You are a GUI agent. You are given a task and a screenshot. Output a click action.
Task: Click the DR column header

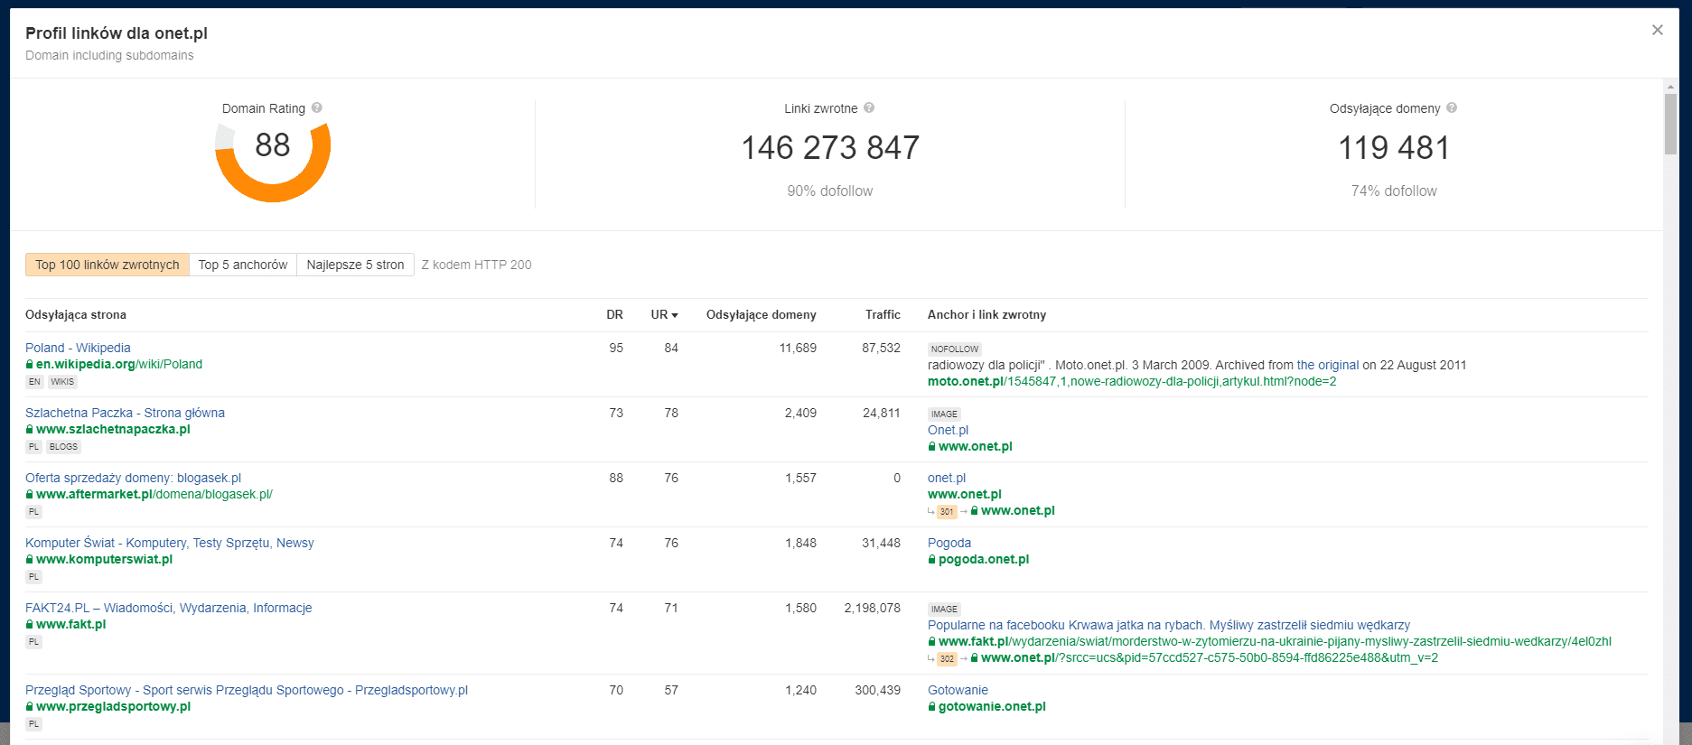(x=614, y=314)
